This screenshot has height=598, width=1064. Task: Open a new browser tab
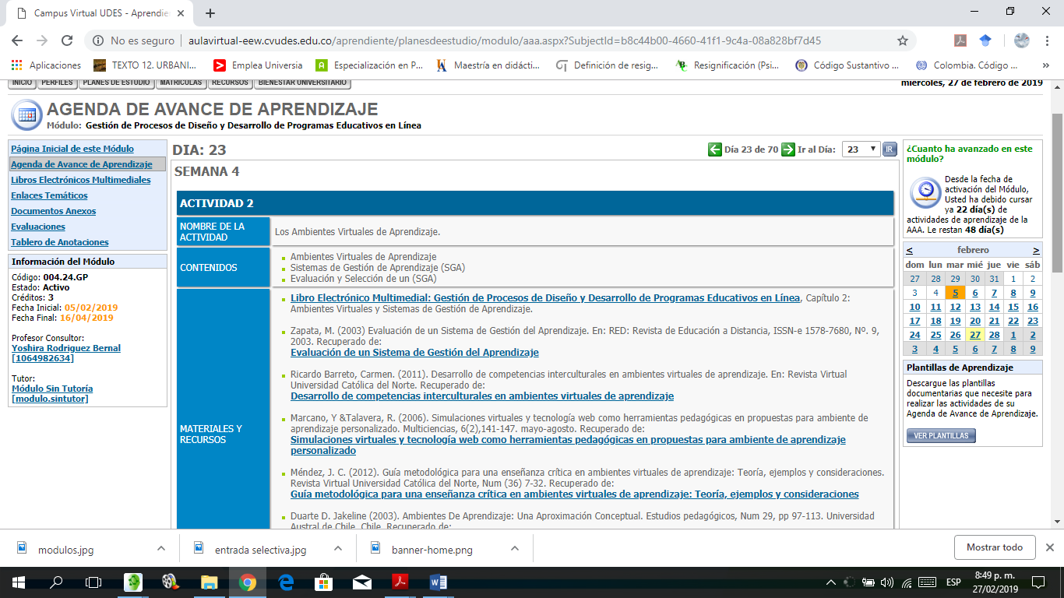pos(210,12)
